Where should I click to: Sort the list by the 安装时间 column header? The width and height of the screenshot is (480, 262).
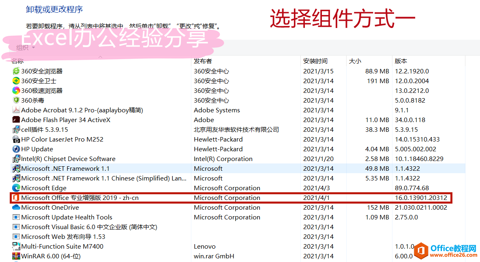click(315, 61)
